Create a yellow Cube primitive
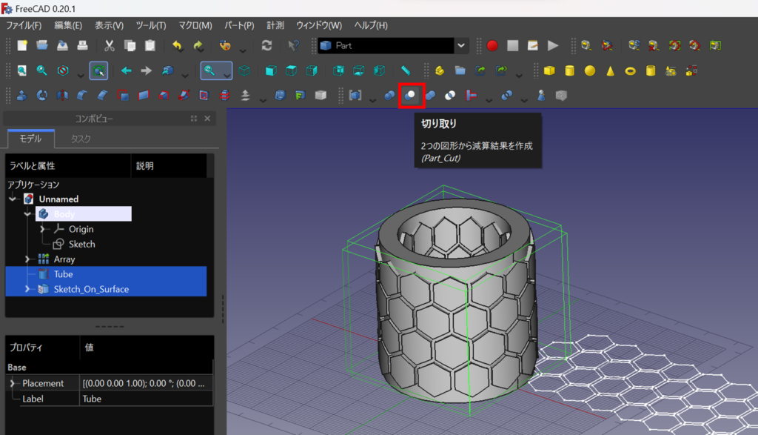 pyautogui.click(x=549, y=70)
